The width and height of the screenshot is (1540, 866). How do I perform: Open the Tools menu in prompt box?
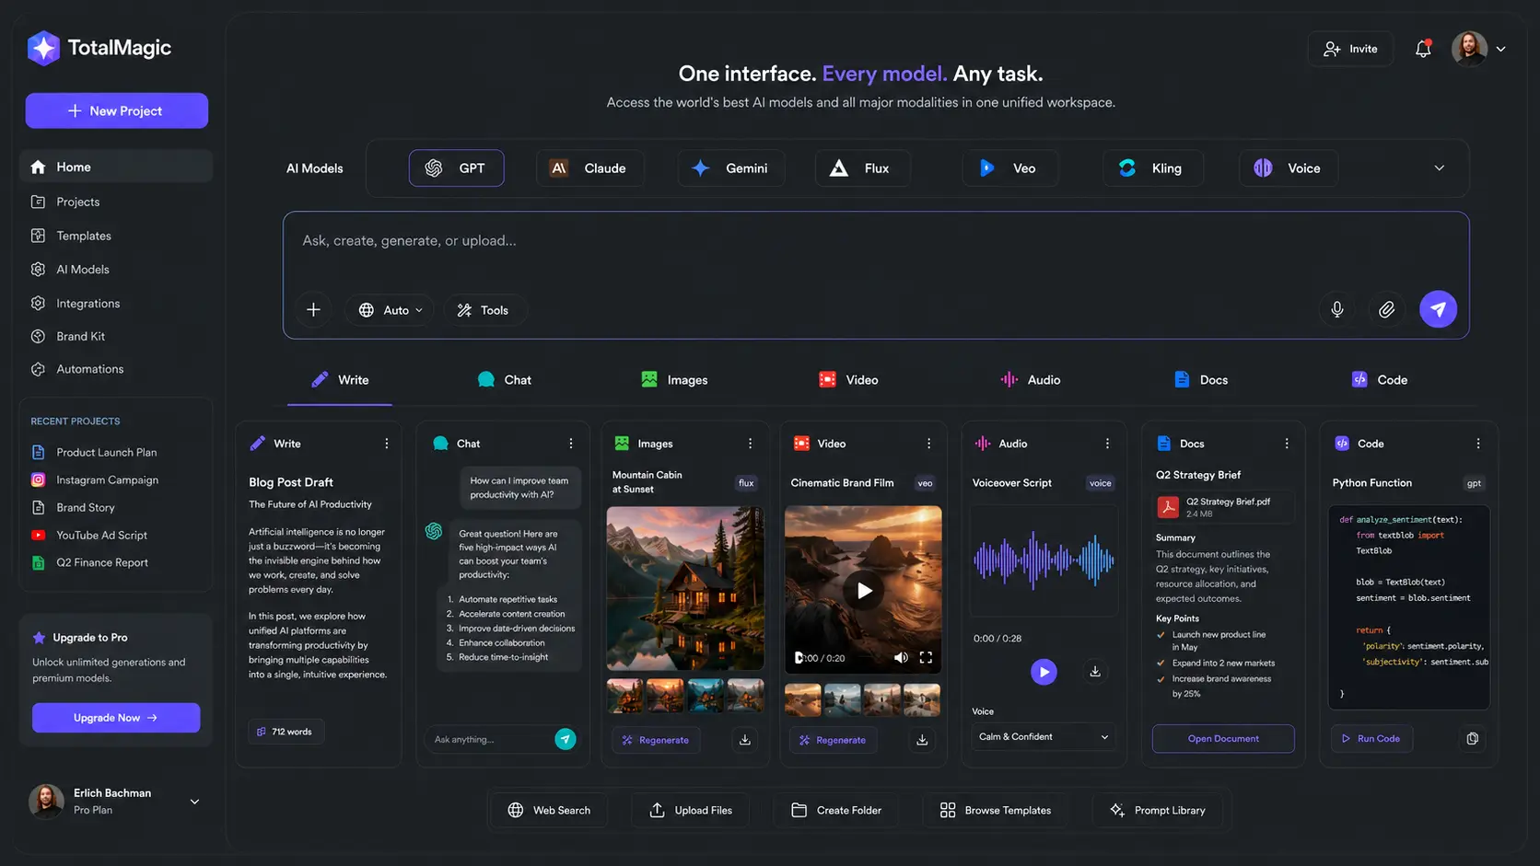coord(484,310)
